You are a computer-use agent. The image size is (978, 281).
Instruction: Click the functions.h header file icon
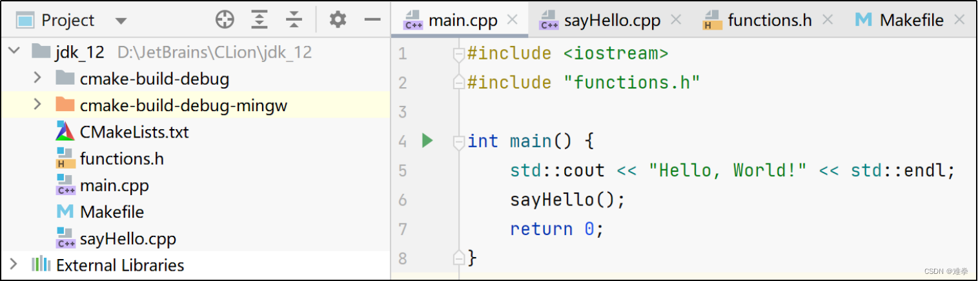(65, 158)
